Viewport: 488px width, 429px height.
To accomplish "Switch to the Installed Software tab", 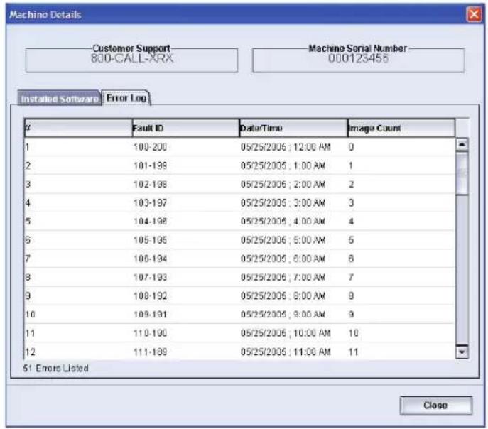I will coord(59,99).
